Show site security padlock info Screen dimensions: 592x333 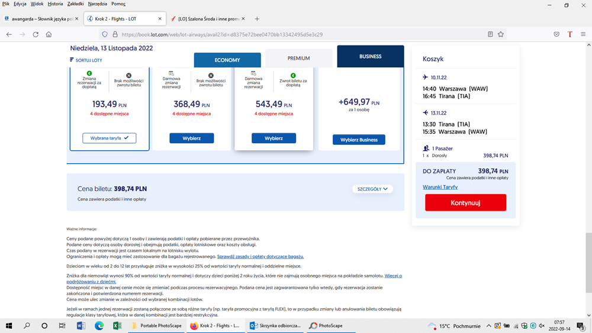115,34
